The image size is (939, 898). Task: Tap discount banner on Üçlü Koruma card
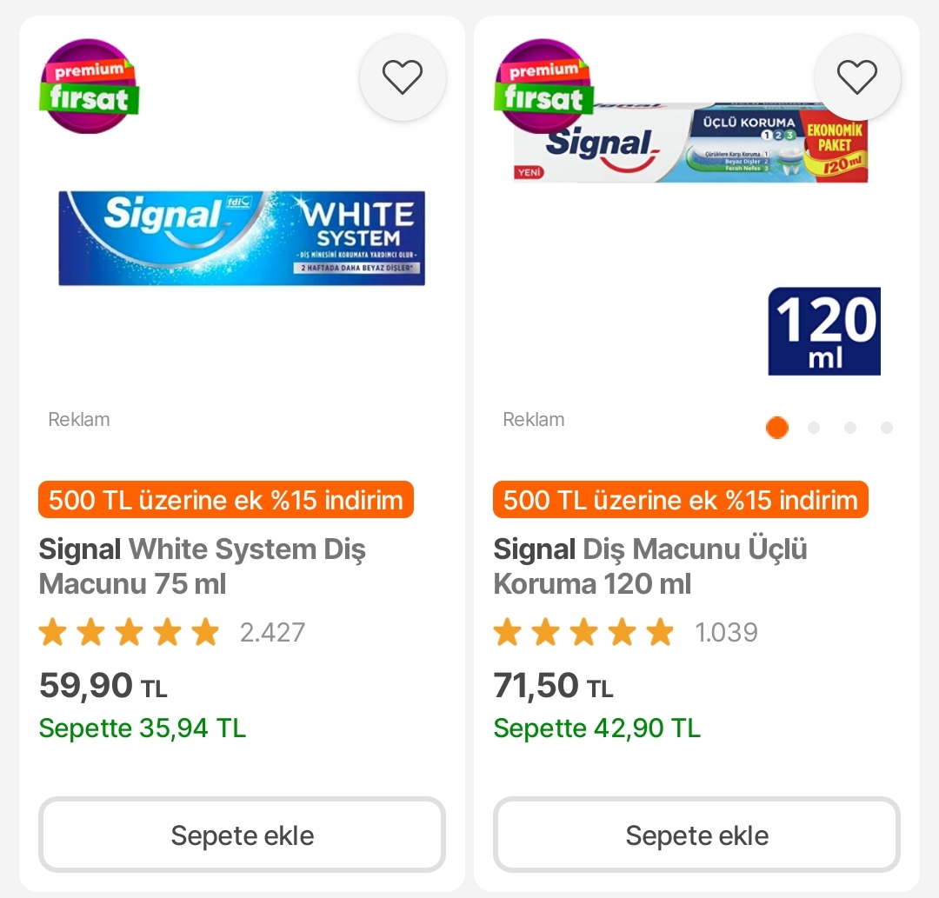coord(681,500)
